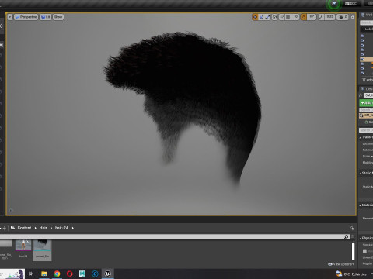Image resolution: width=373 pixels, height=279 pixels.
Task: Collapse the Physics section in Details
Action: (361, 238)
